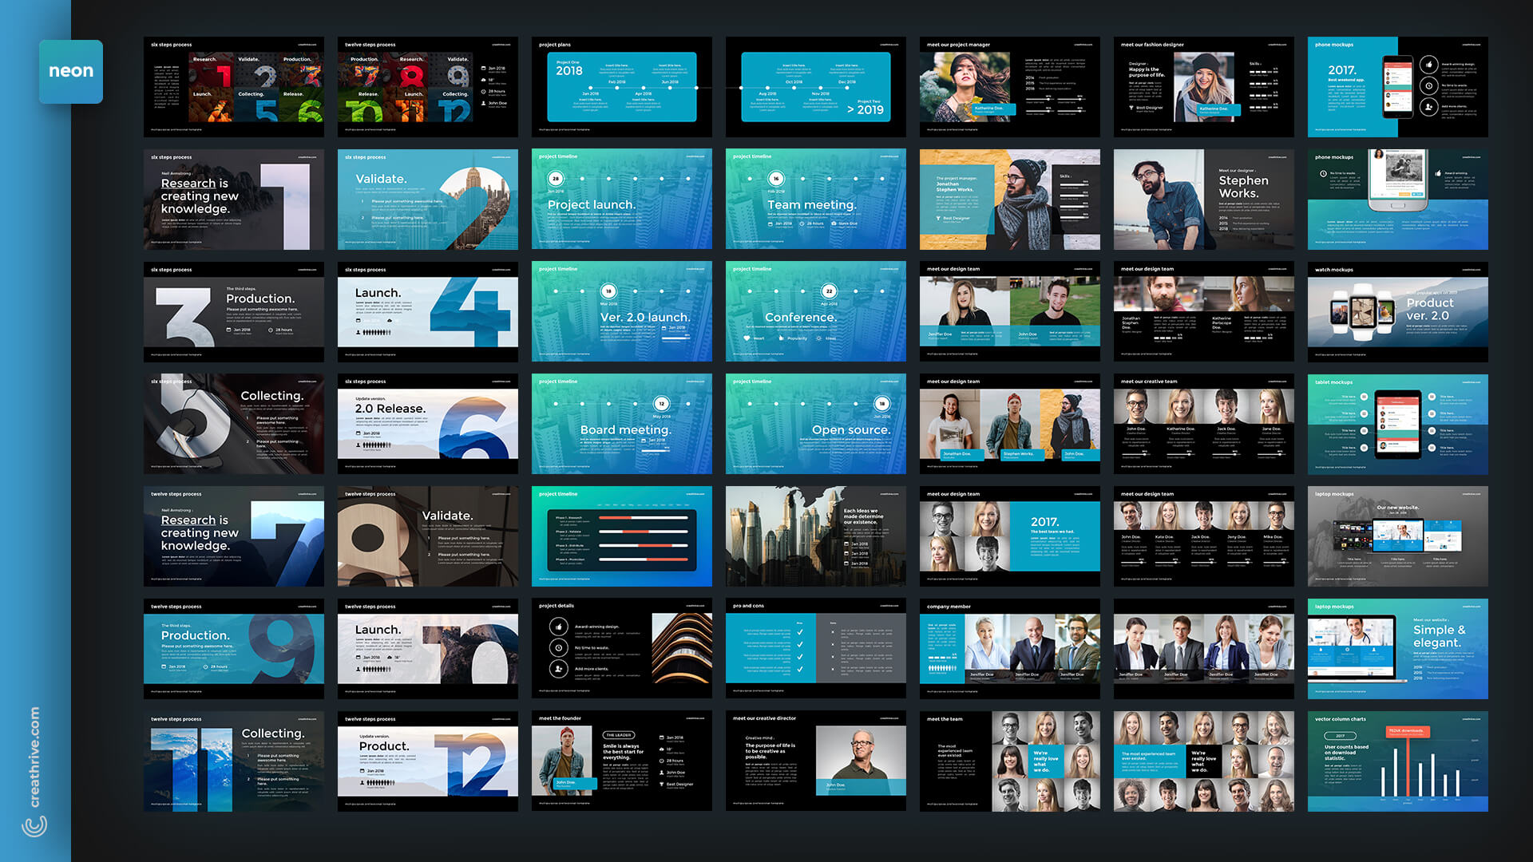Open the Apr 2018 timeline node on Conference slide
This screenshot has height=862, width=1533.
point(829,291)
